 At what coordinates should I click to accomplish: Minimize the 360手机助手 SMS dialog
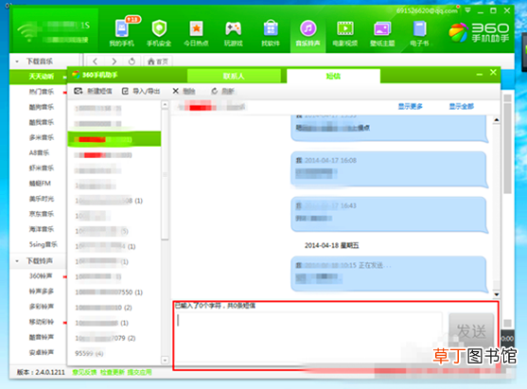(x=480, y=74)
